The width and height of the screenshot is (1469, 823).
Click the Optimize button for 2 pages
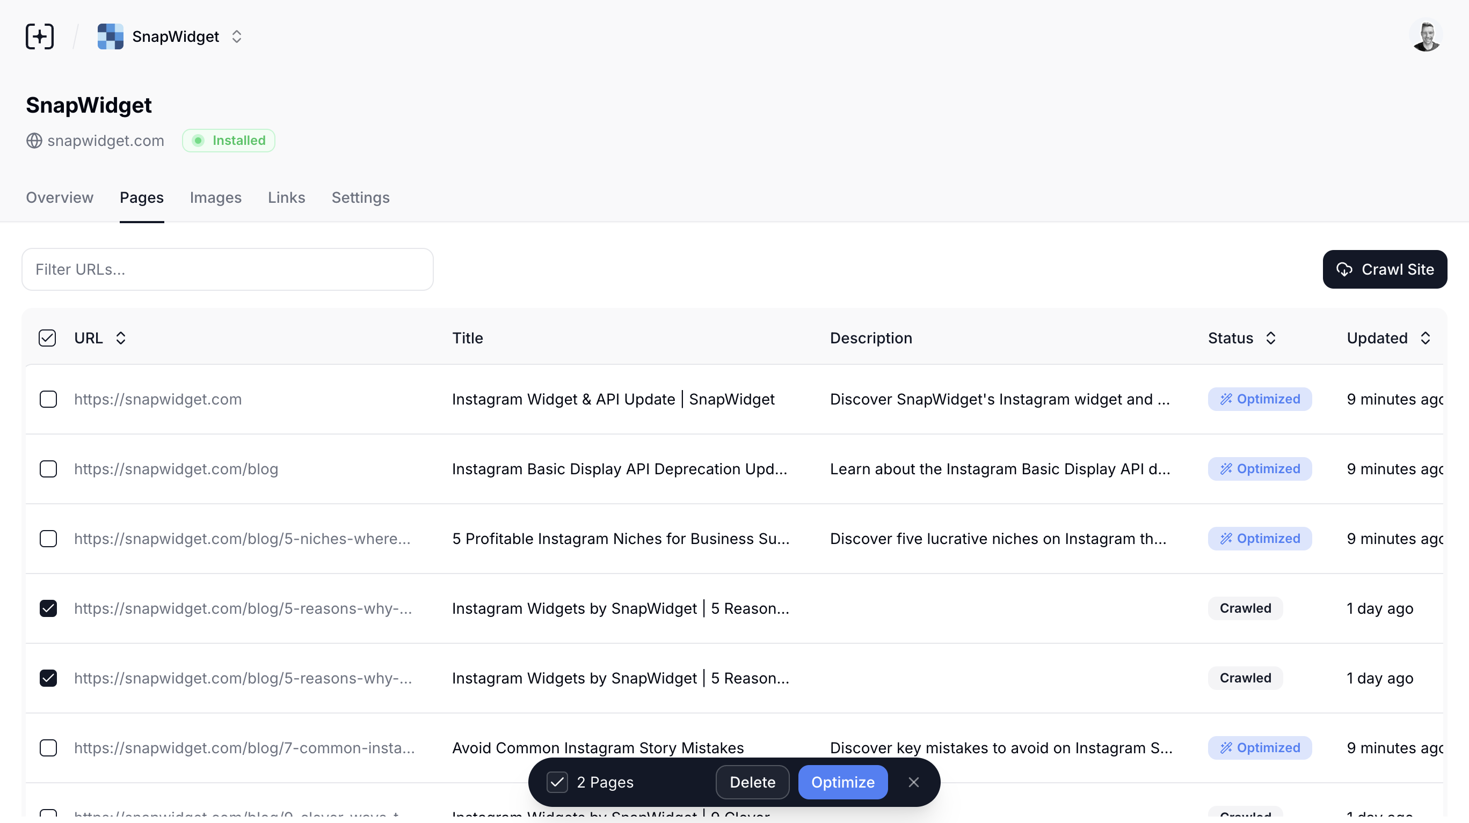[842, 782]
